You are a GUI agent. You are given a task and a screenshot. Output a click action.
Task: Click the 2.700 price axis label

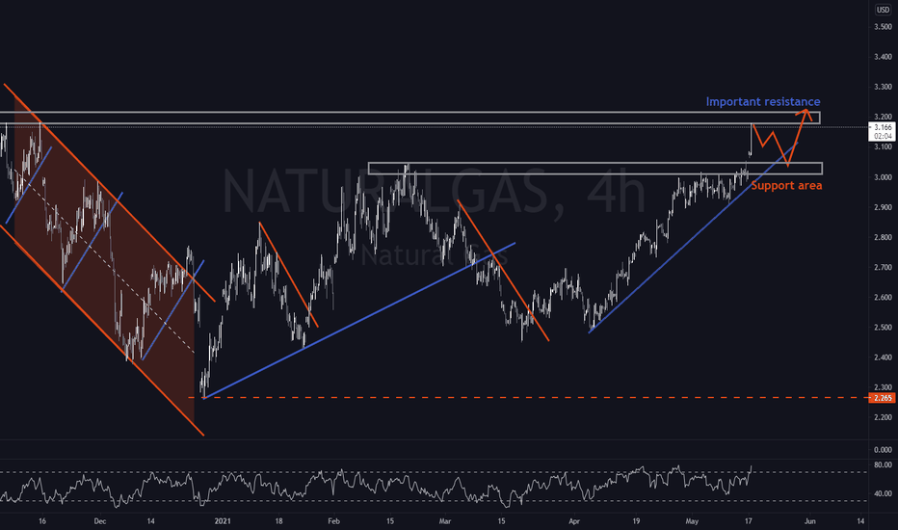tap(883, 268)
